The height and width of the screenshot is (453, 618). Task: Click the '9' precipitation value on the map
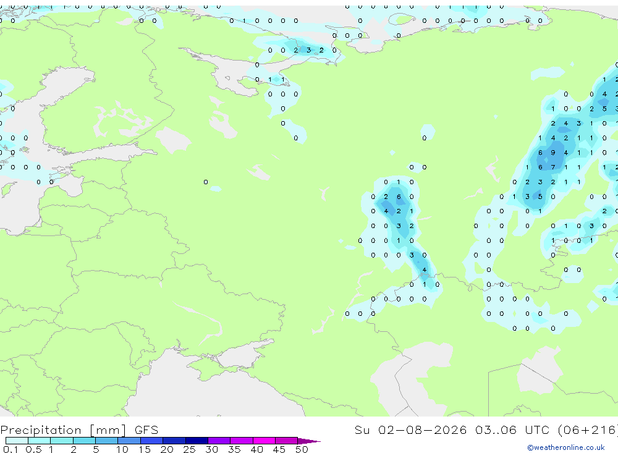click(553, 153)
